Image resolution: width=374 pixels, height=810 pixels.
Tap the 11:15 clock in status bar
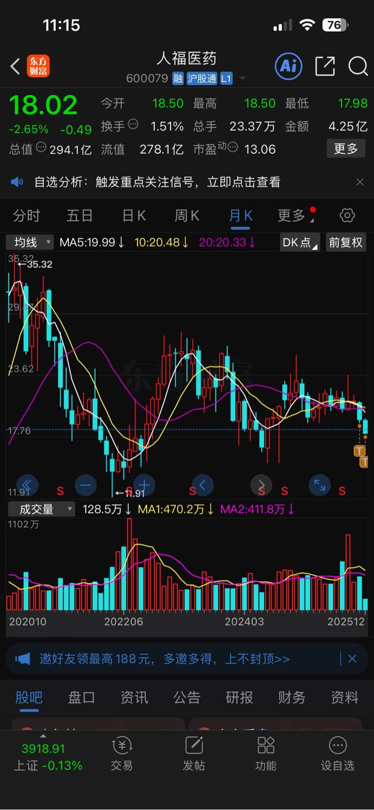[x=61, y=25]
